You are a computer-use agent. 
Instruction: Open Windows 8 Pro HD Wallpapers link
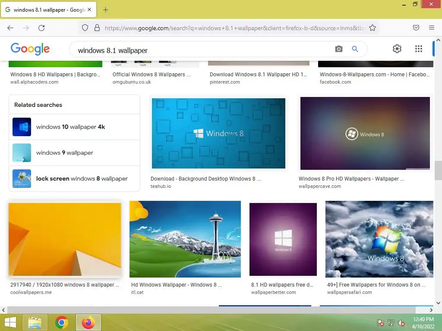[x=351, y=179]
